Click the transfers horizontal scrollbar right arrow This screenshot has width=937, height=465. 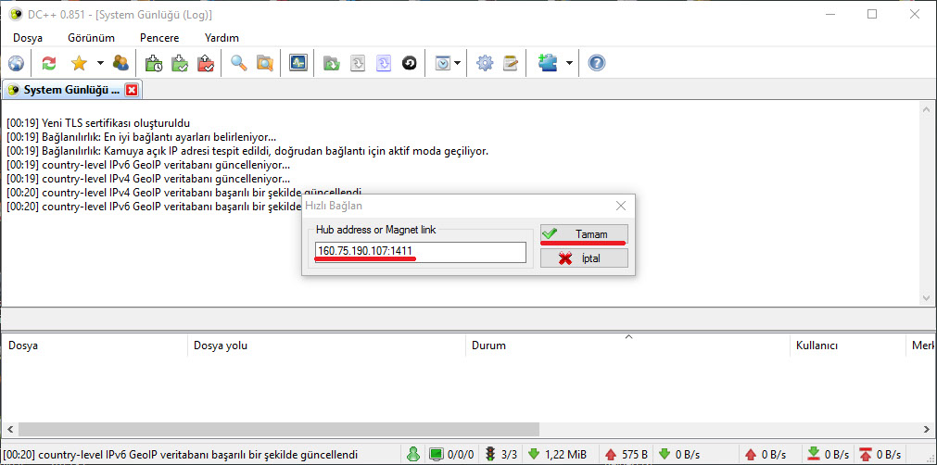(926, 429)
